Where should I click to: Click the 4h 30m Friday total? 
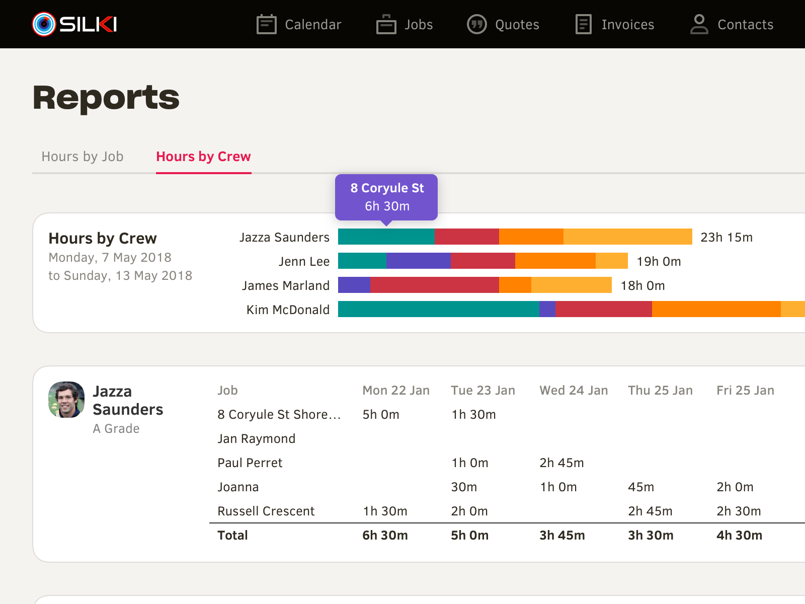[739, 535]
